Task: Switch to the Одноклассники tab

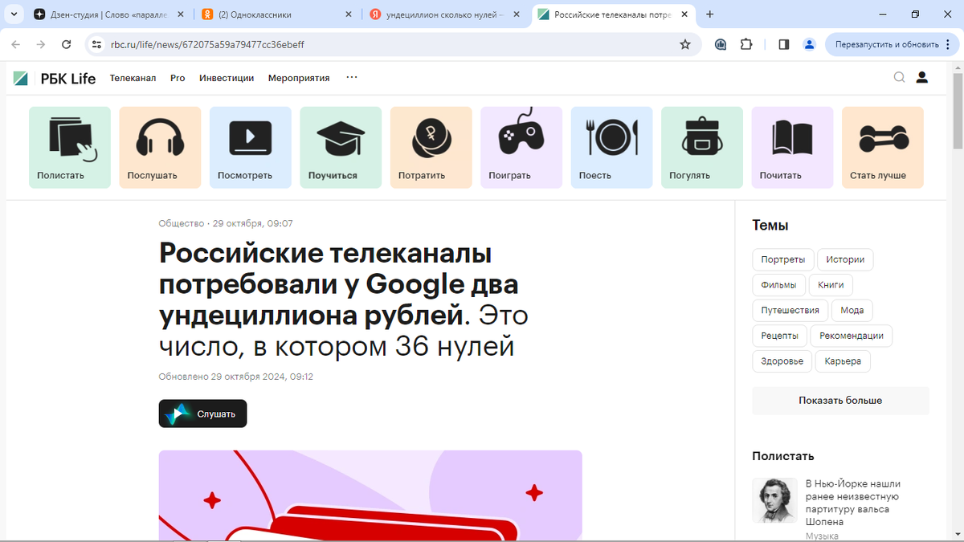Action: [x=277, y=14]
